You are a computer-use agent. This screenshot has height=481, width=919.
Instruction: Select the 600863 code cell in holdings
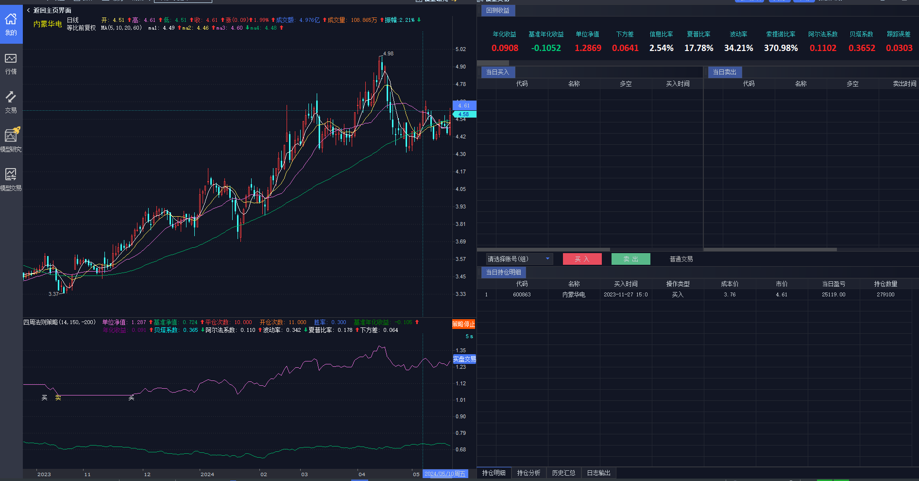522,294
